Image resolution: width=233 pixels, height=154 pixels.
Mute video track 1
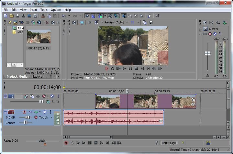tap(52, 96)
